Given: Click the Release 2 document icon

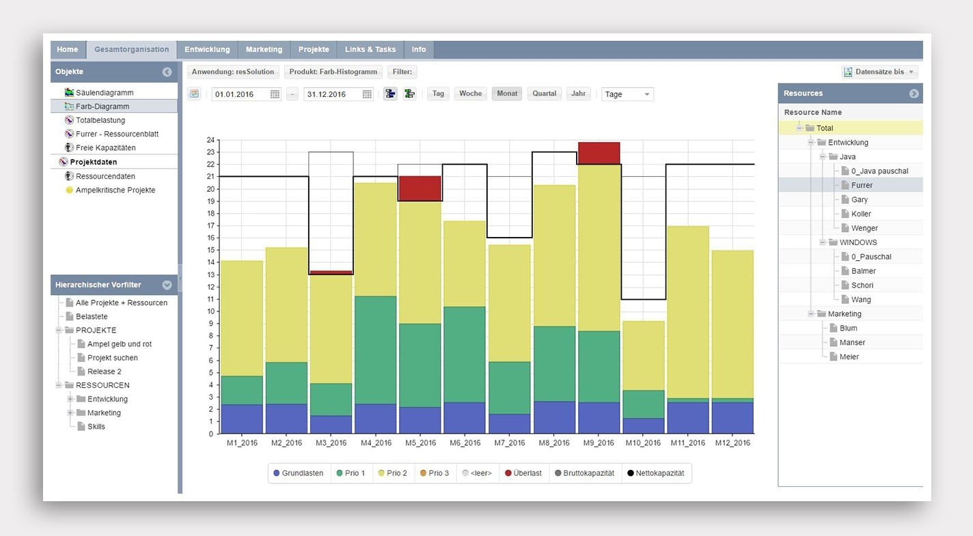Looking at the screenshot, I should point(81,371).
